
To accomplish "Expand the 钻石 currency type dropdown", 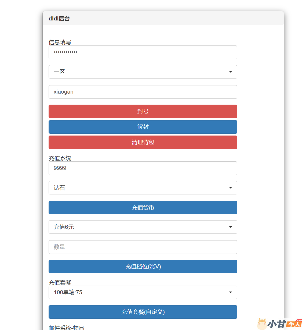I will (143, 188).
